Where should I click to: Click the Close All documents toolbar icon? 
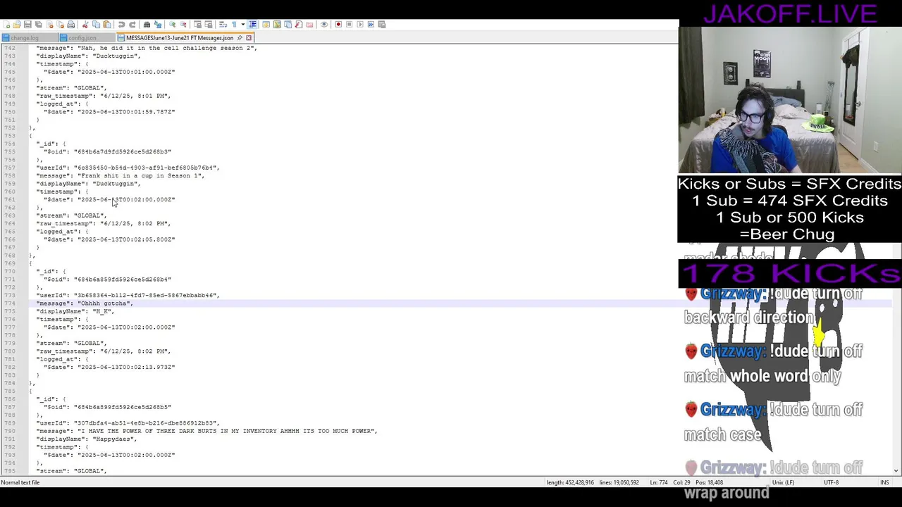pos(61,24)
